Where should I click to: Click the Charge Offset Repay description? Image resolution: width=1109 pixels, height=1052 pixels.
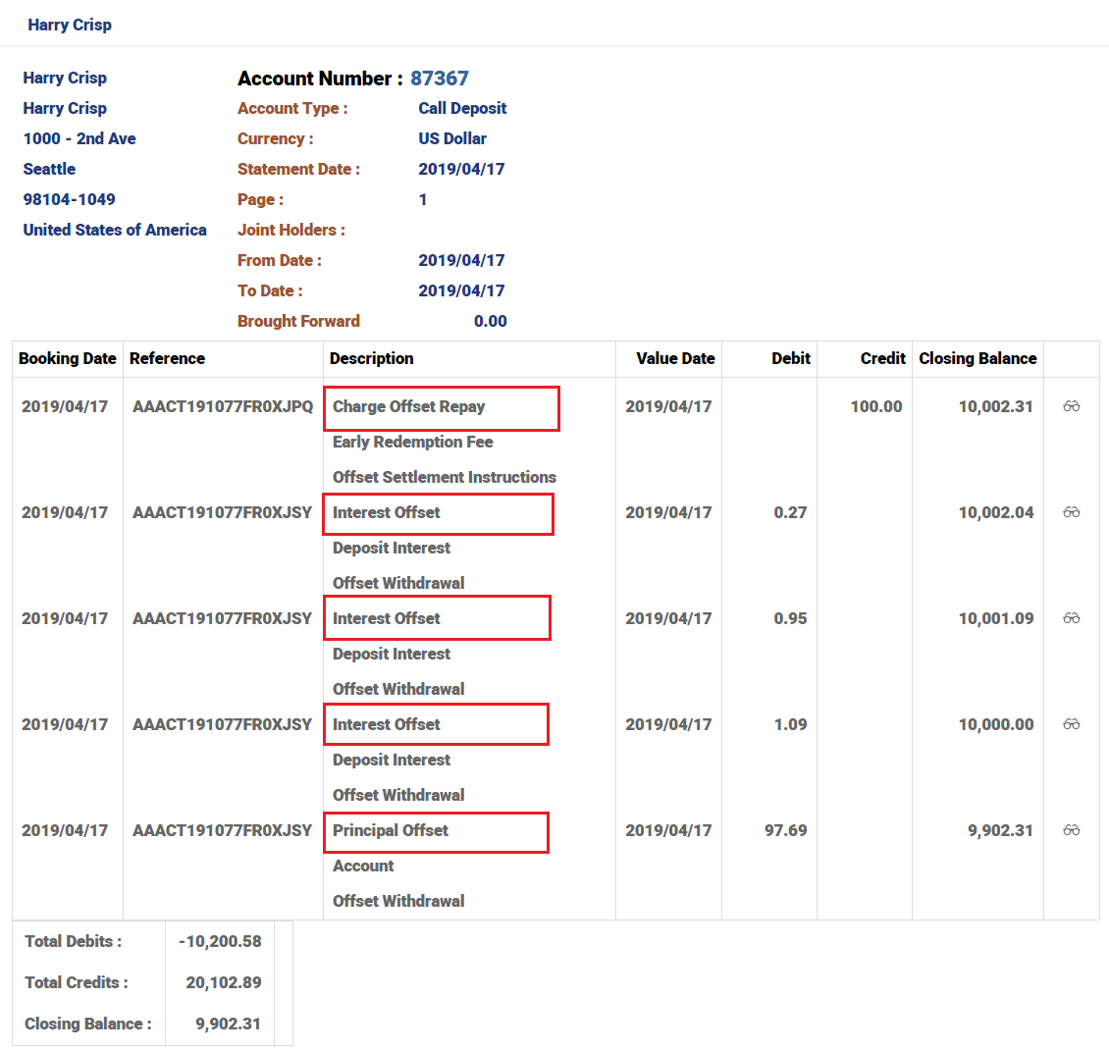[x=408, y=406]
